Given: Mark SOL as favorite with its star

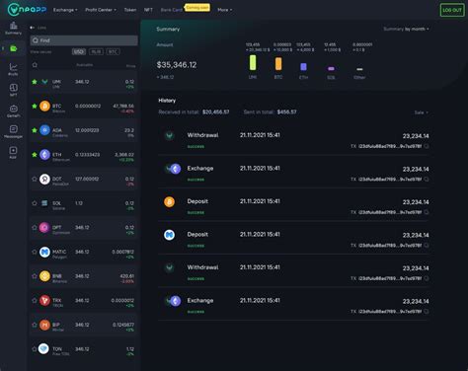Looking at the screenshot, I should [35, 203].
